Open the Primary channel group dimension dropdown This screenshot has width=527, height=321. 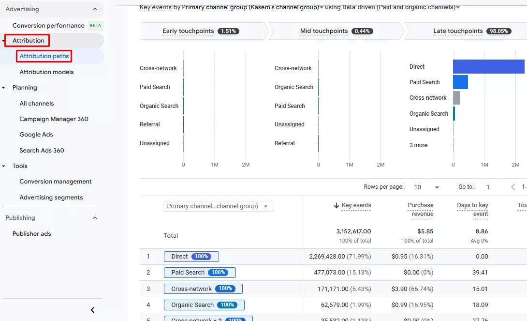(x=218, y=206)
